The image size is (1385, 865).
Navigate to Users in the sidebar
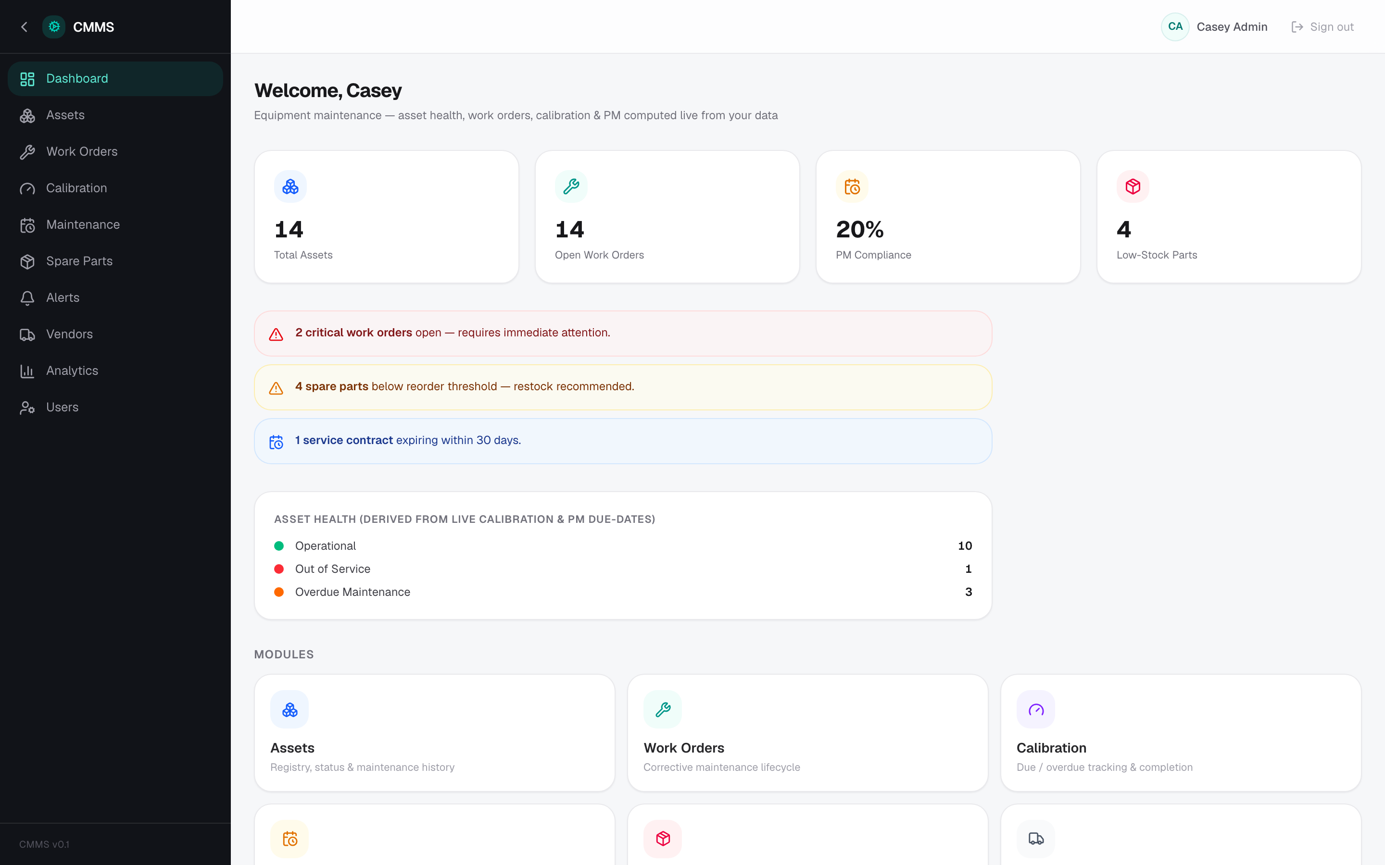(x=115, y=408)
